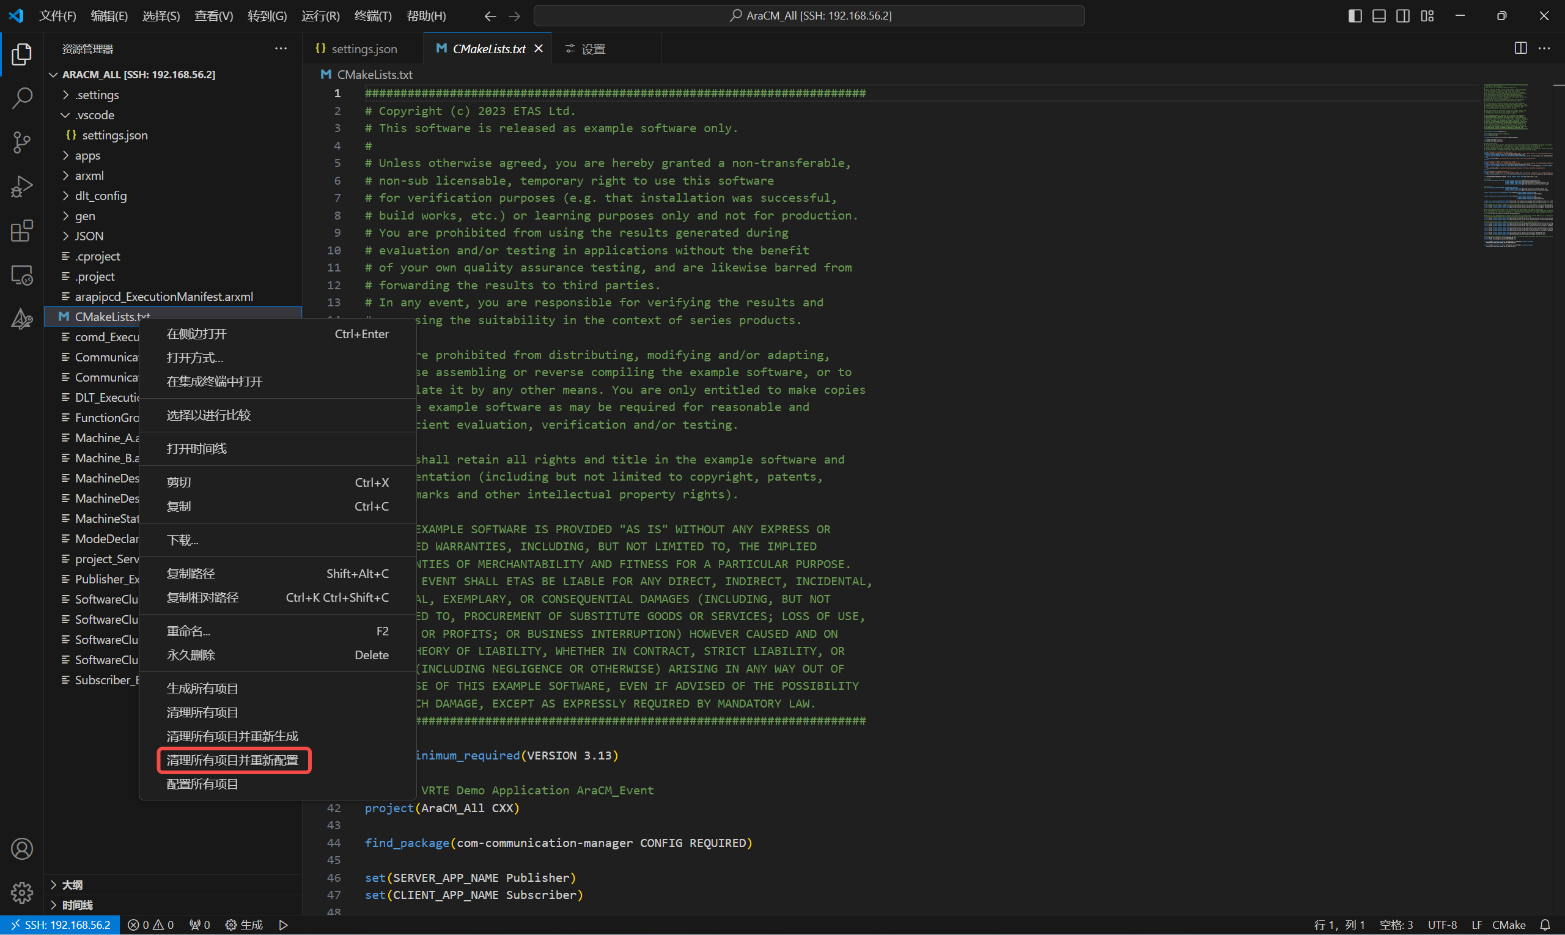Click SSH: 192.168.56.2 remote status button
Viewport: 1565px width, 935px height.
[61, 925]
